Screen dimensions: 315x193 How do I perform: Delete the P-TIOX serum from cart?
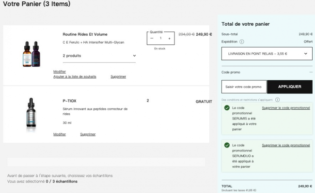88,134
